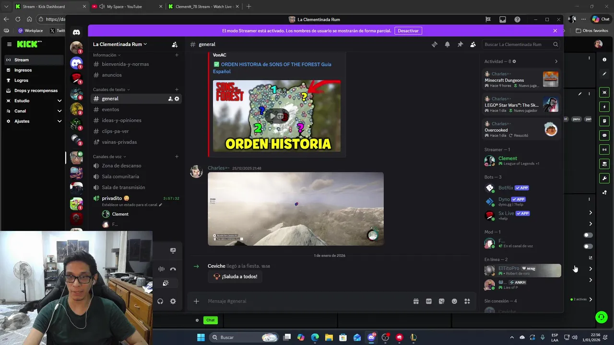Collapse Canales de texto category

(111, 90)
